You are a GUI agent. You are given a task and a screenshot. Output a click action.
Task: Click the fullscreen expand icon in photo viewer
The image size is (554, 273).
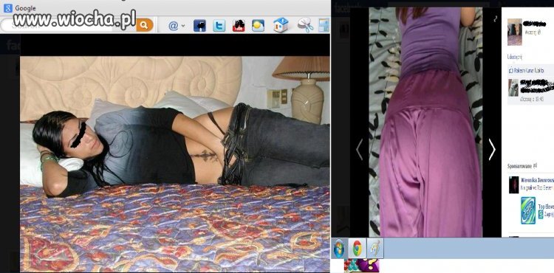(496, 18)
